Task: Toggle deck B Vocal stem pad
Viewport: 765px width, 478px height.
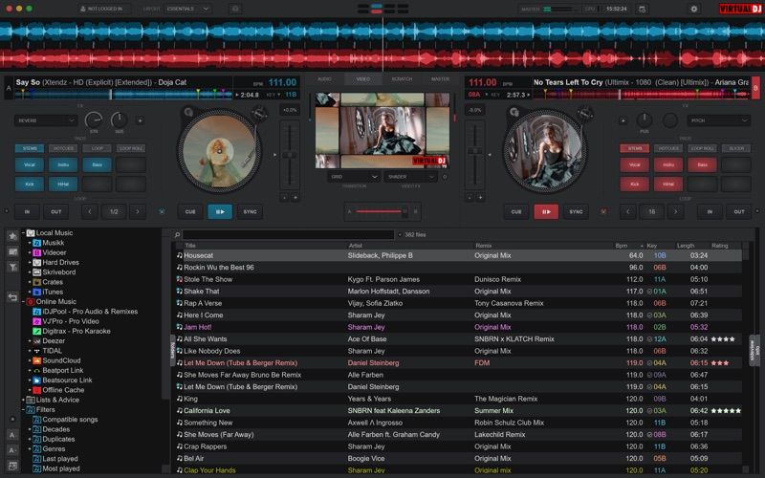Action: coord(634,164)
